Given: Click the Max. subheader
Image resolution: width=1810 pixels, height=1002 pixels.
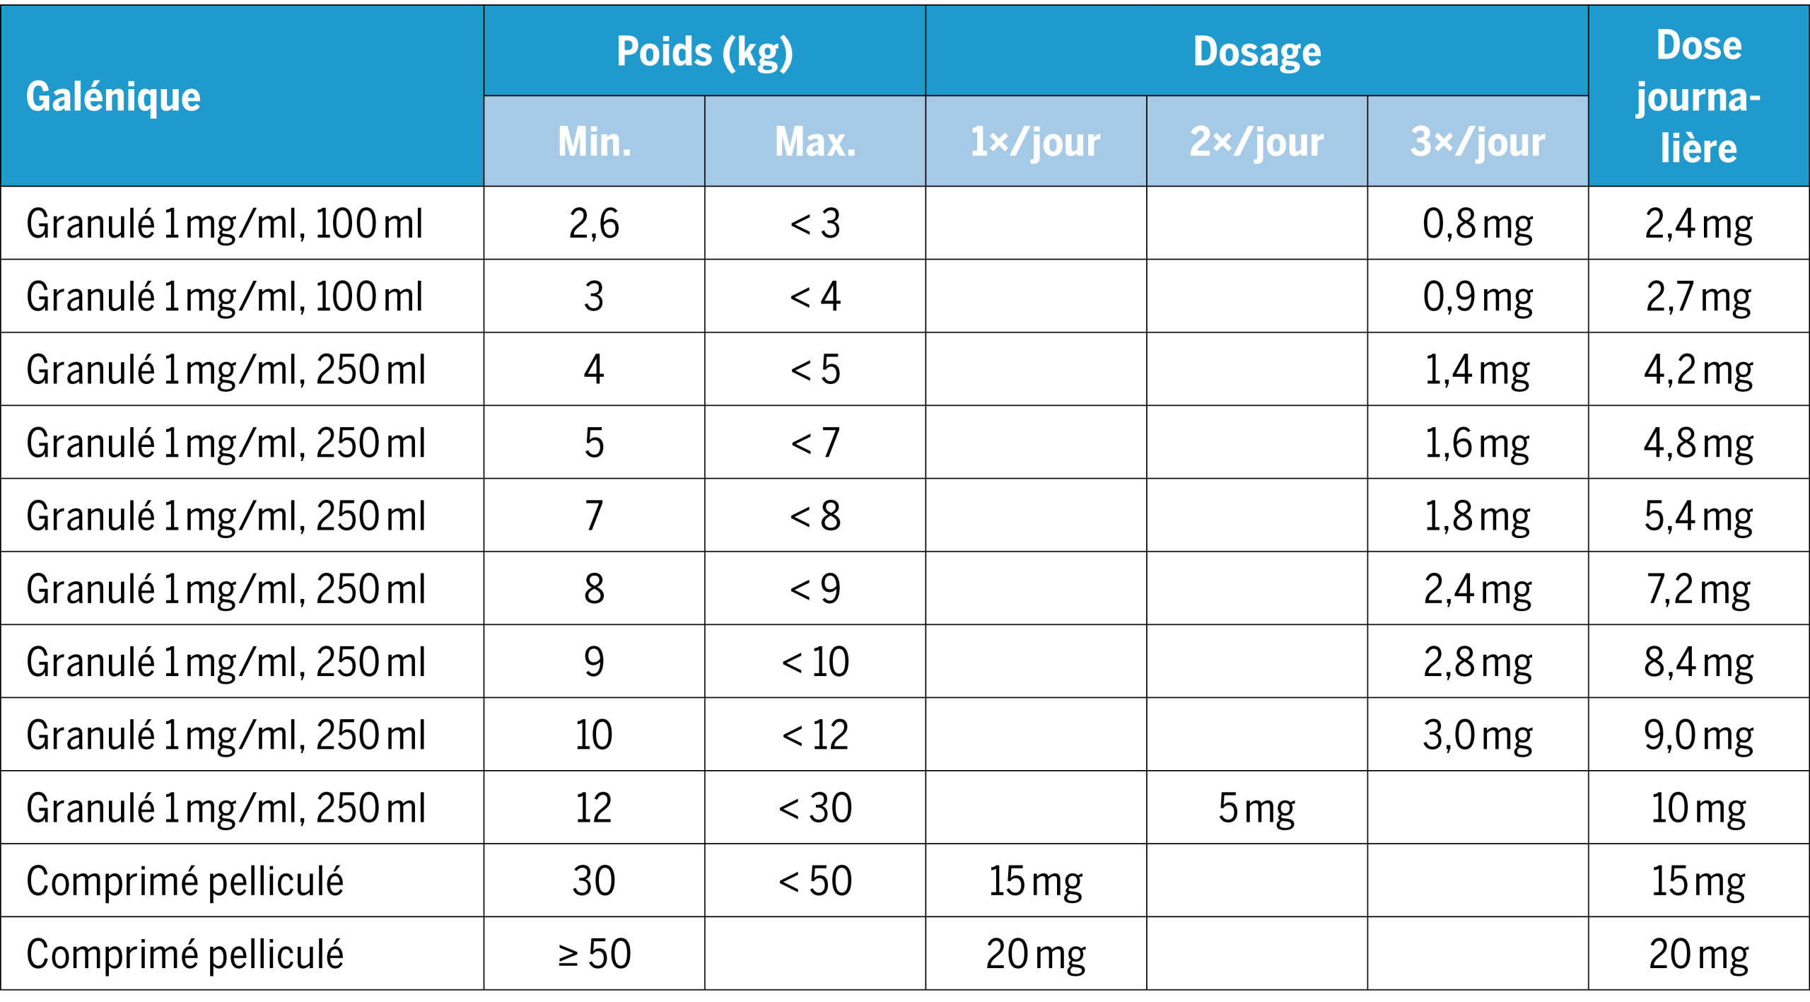Looking at the screenshot, I should pyautogui.click(x=814, y=141).
